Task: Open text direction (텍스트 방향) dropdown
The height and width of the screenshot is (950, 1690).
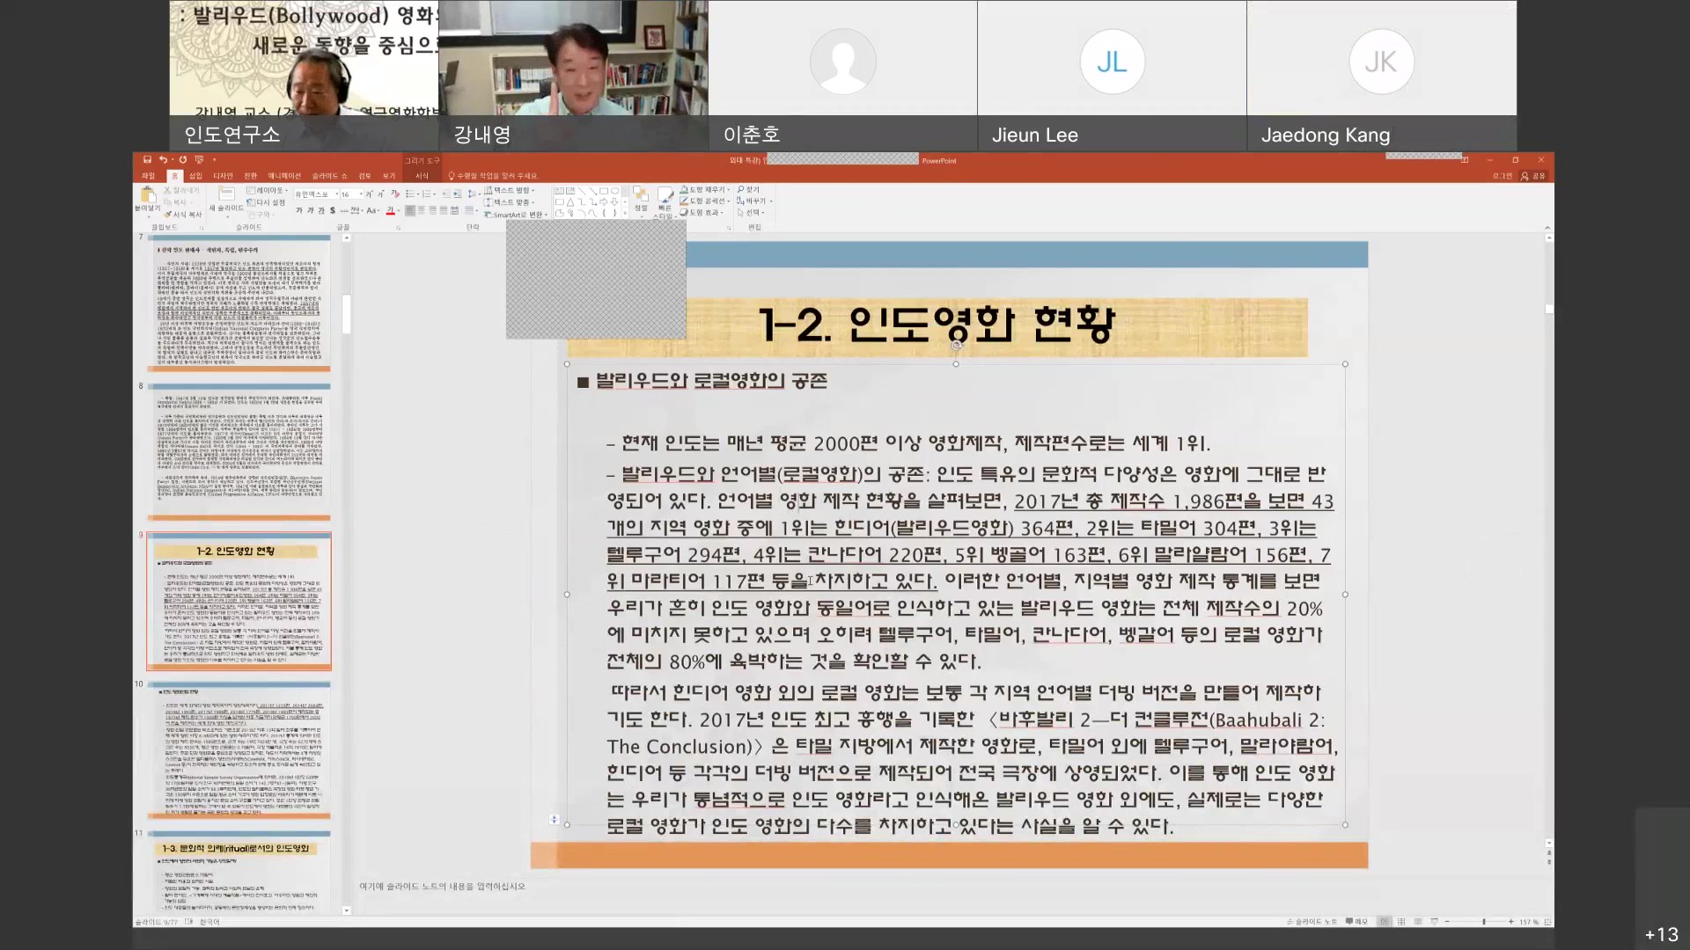Action: point(509,190)
